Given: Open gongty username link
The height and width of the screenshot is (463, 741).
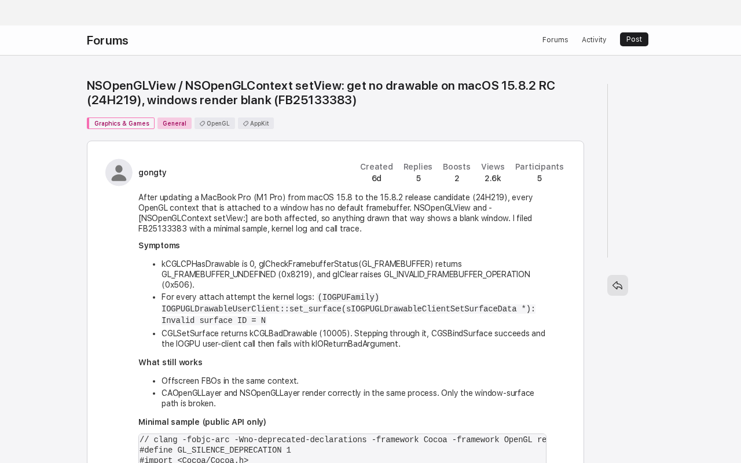Looking at the screenshot, I should pyautogui.click(x=152, y=172).
